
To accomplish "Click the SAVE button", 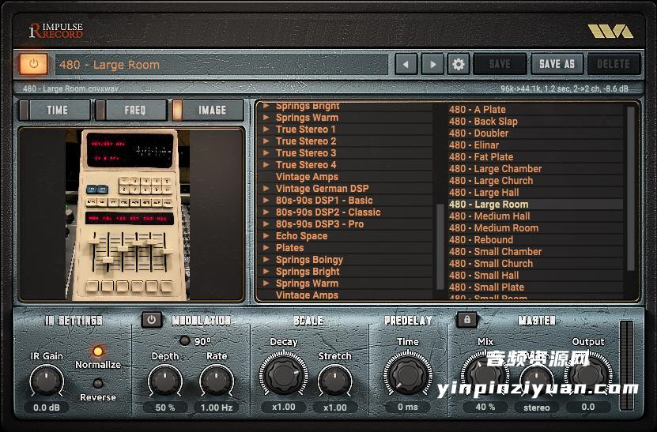I will [500, 64].
